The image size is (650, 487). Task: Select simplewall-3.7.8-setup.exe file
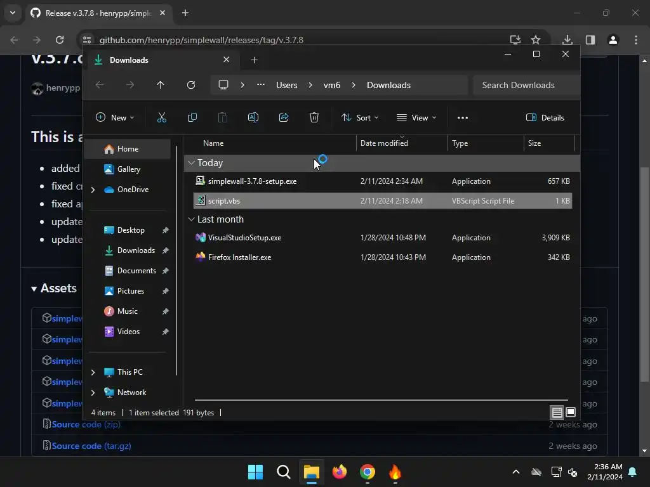coord(383,181)
